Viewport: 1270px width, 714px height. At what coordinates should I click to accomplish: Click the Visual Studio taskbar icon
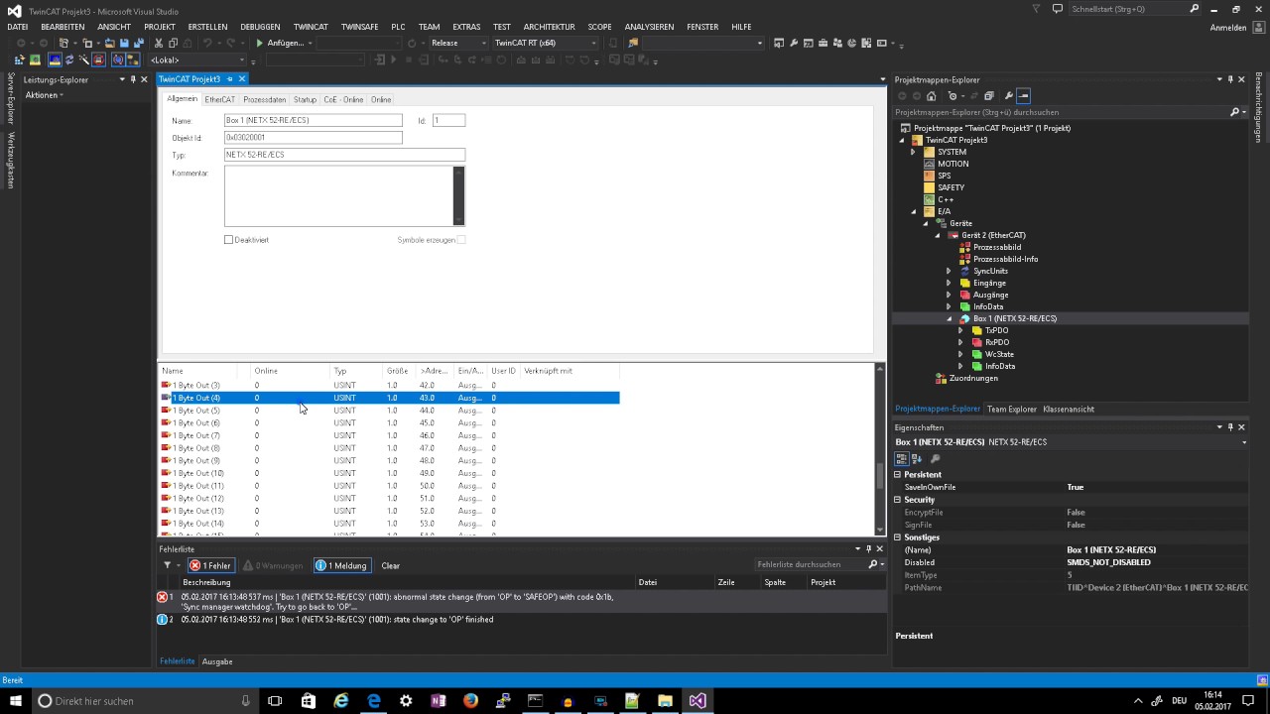[x=698, y=700]
